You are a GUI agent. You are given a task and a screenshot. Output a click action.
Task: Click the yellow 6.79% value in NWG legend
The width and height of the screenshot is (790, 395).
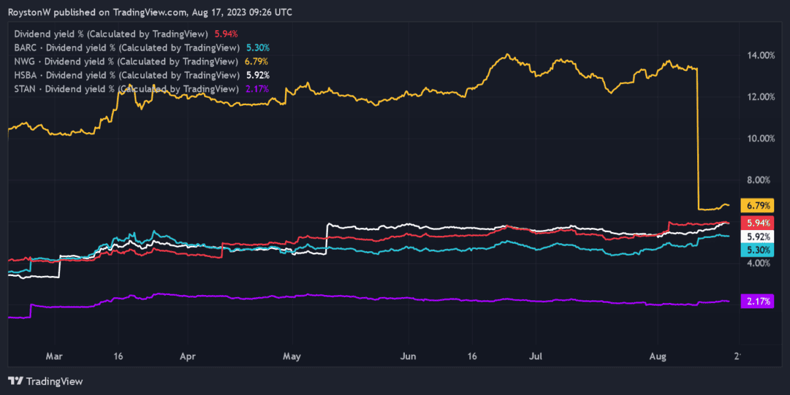255,61
